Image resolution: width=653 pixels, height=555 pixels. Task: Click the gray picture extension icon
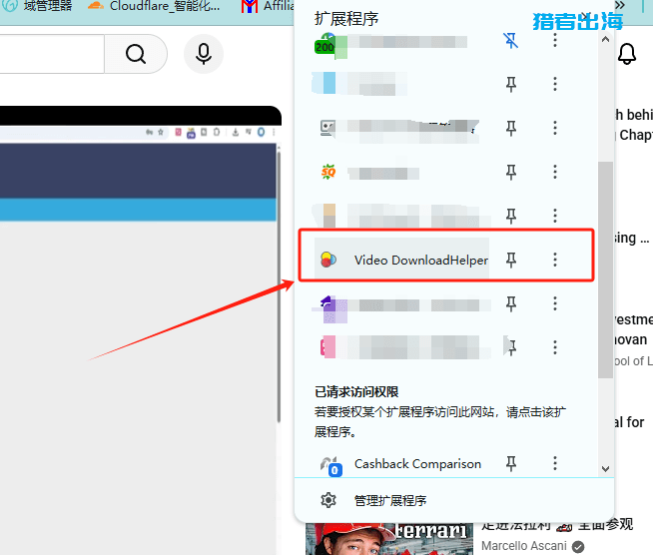(x=327, y=128)
